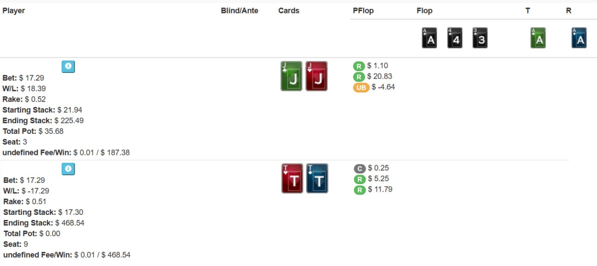Click the red Ten of hearts hole card

(x=292, y=179)
